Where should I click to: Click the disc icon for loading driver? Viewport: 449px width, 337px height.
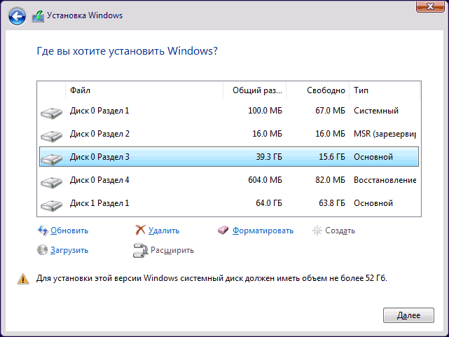[x=42, y=250]
